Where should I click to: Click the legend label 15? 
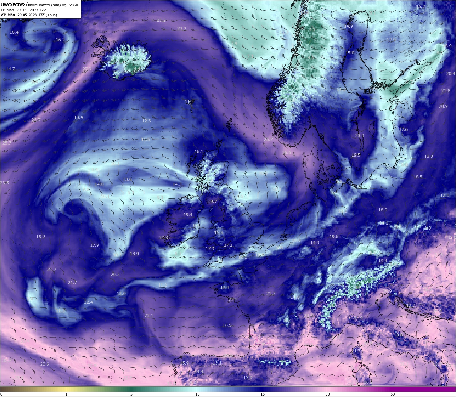(263, 394)
